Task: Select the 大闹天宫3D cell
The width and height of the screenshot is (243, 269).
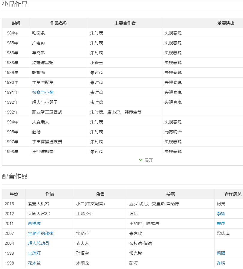Action: point(50,214)
